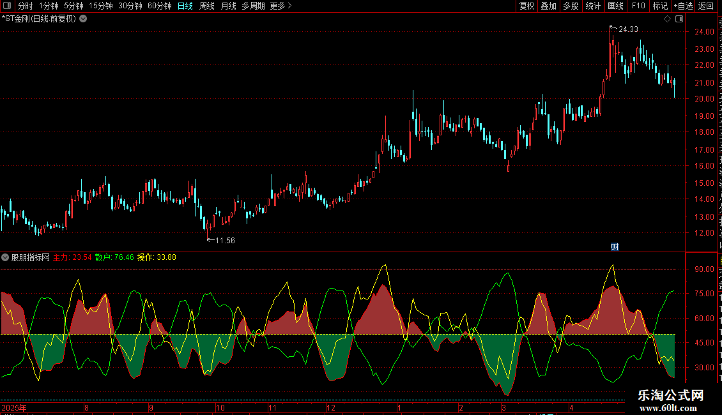Open dropdown next to *ST金刚 title
Viewport: 722px width, 415px height.
[83, 19]
